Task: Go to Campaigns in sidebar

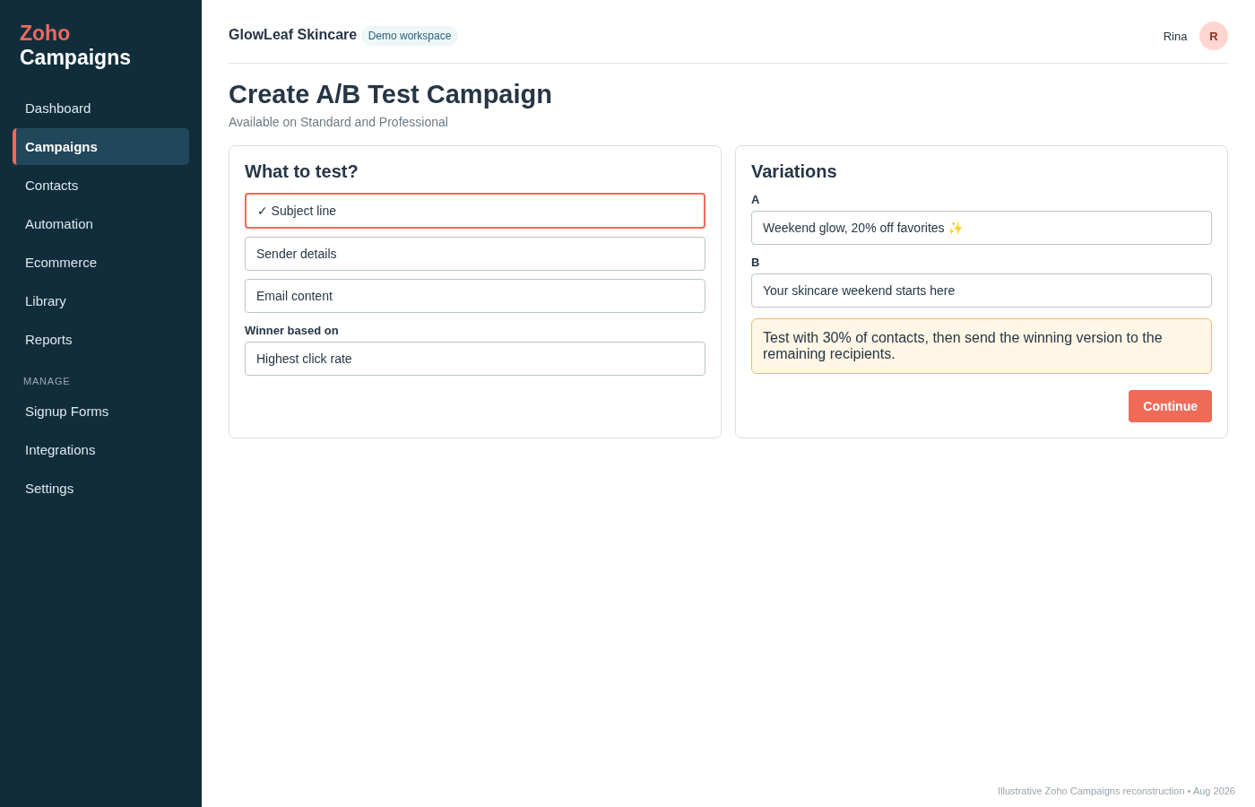Action: point(100,147)
